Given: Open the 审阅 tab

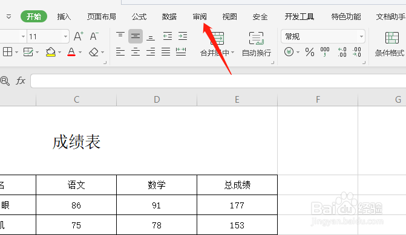Looking at the screenshot, I should [200, 17].
